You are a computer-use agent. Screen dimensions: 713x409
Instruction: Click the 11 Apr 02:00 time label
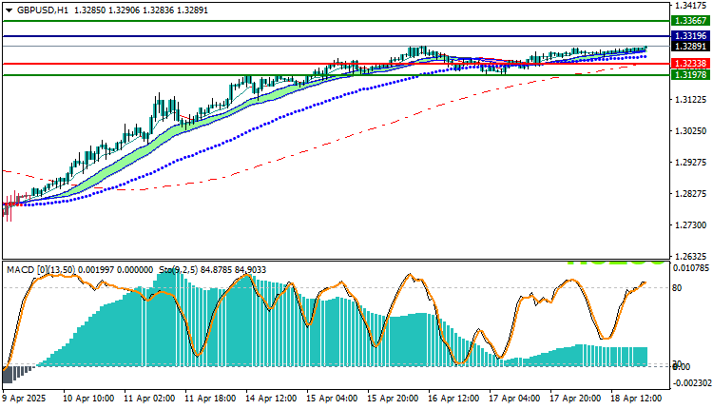pyautogui.click(x=149, y=399)
